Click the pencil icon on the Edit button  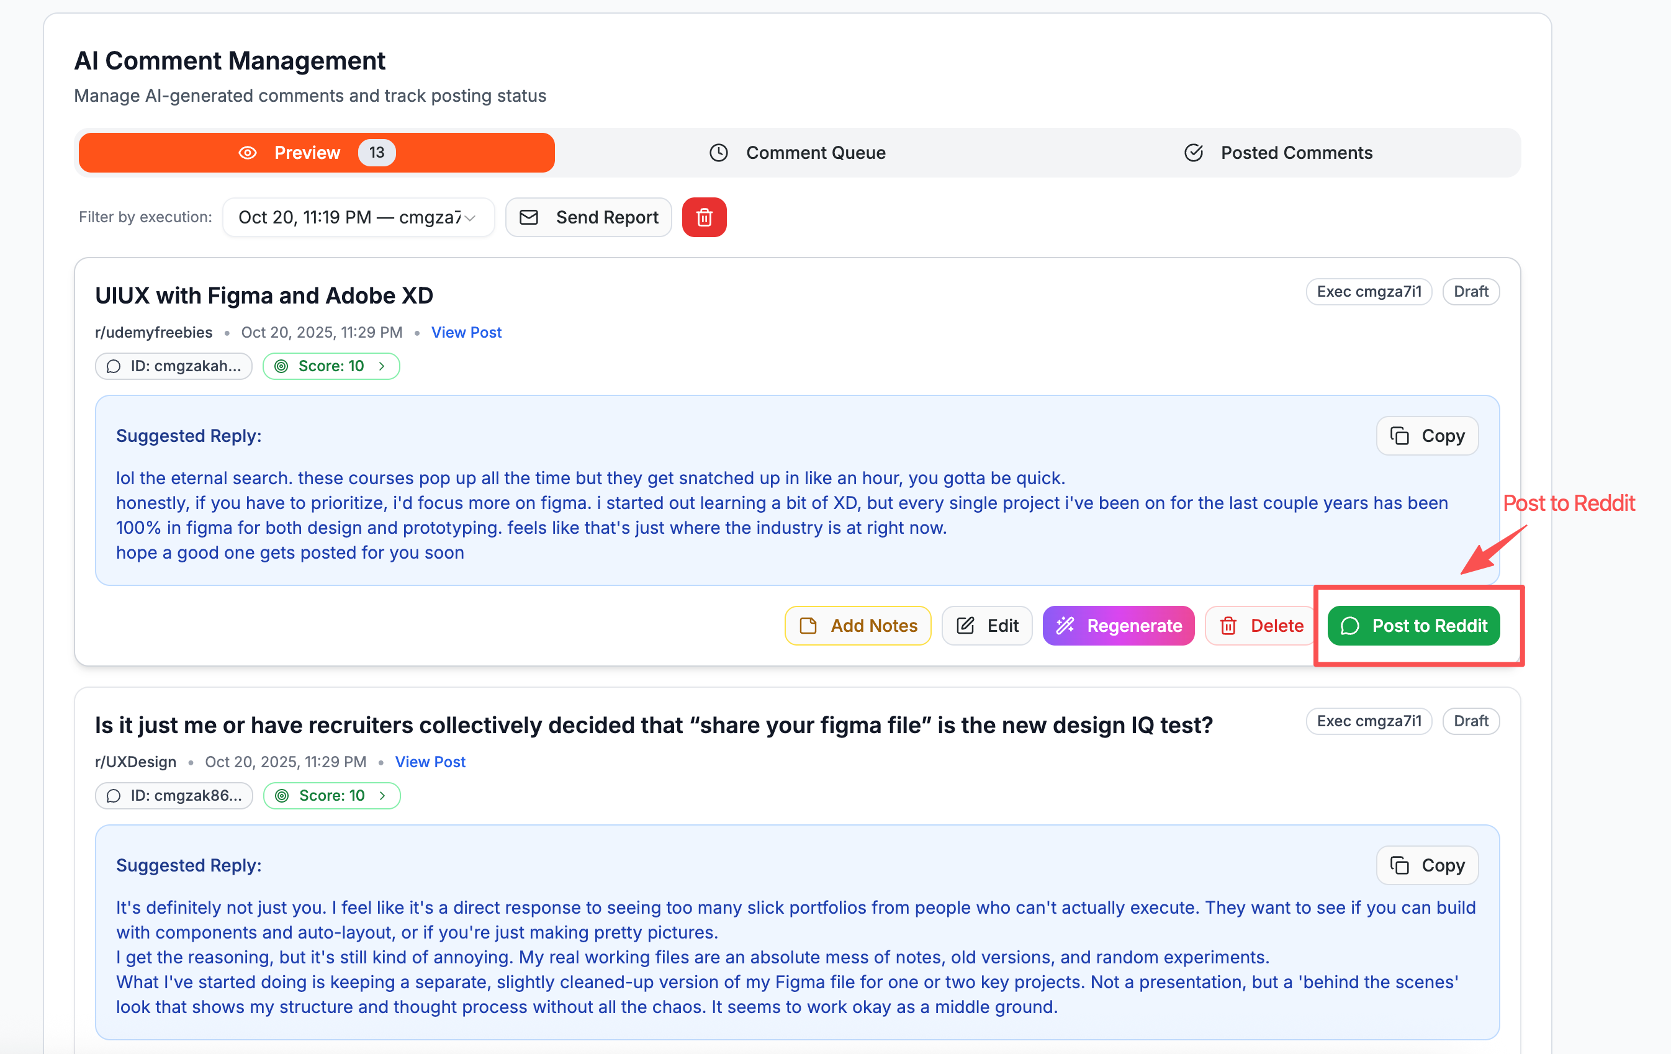tap(965, 625)
